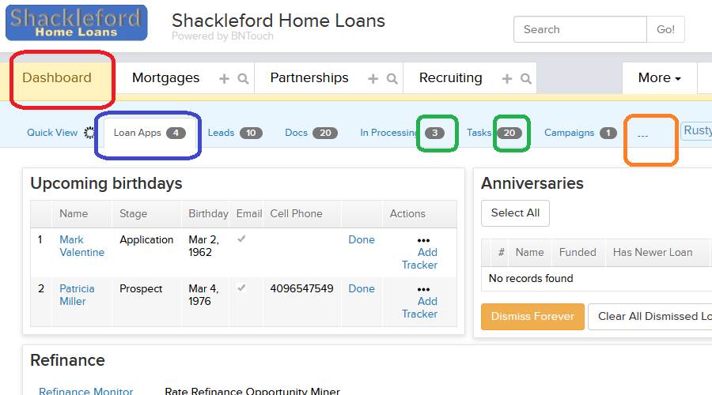712x395 pixels.
Task: Mark Patricia Miller's birthday as Done
Action: click(362, 288)
